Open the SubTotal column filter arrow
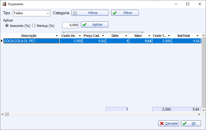Image resolution: width=206 pixels, height=130 pixels. pyautogui.click(x=197, y=36)
